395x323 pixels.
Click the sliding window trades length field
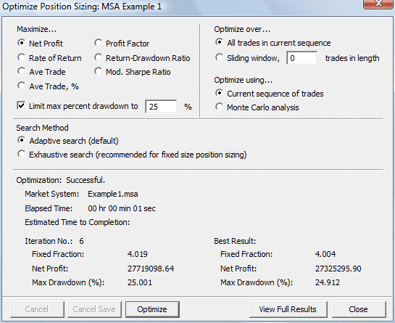coord(302,58)
